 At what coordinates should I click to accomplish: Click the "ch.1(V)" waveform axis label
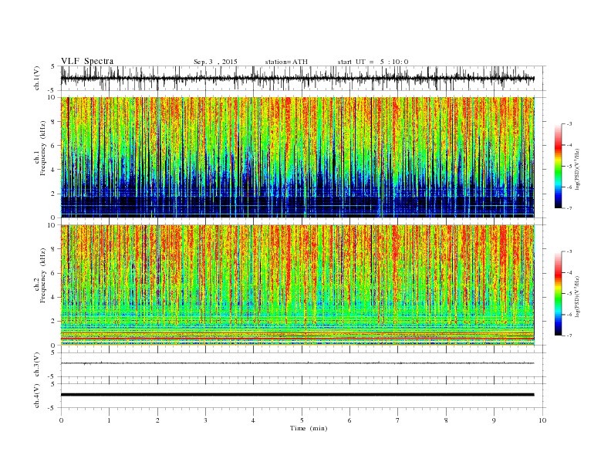pos(37,78)
